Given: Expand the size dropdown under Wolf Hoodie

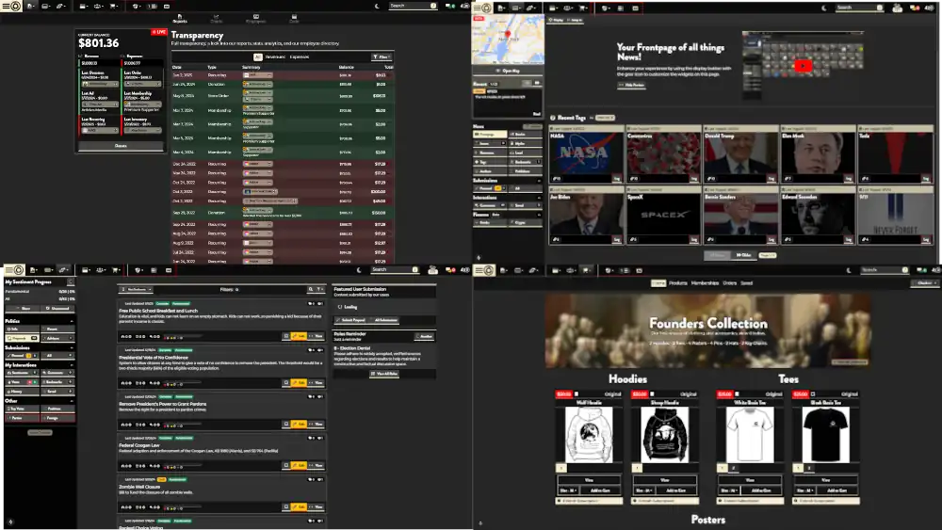Looking at the screenshot, I should 568,490.
